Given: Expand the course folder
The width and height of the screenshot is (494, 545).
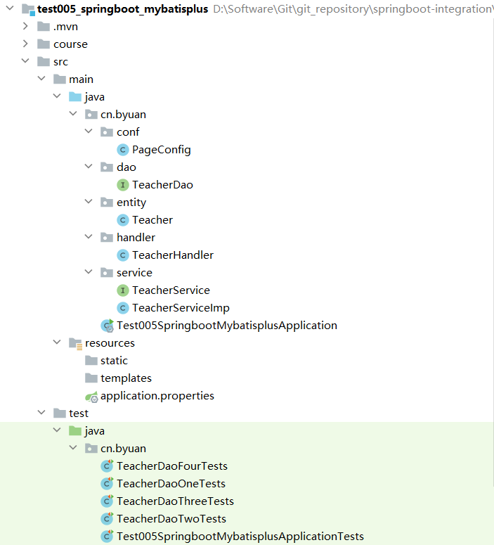Looking at the screenshot, I should pyautogui.click(x=25, y=44).
